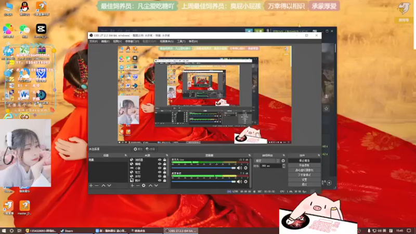Click the 时长 duration input field

tap(270, 166)
